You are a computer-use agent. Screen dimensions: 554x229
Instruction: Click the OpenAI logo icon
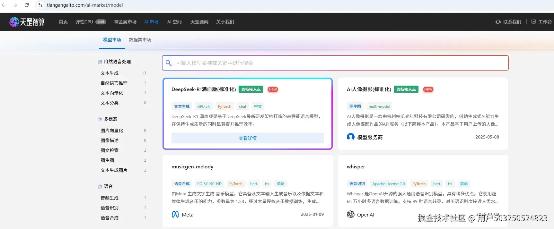[351, 214]
